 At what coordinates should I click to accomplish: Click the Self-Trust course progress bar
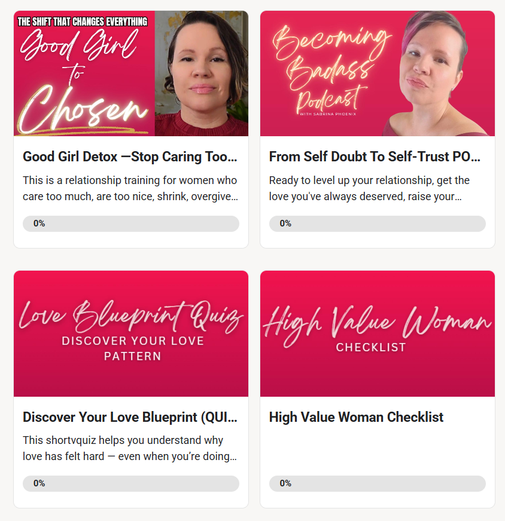377,223
